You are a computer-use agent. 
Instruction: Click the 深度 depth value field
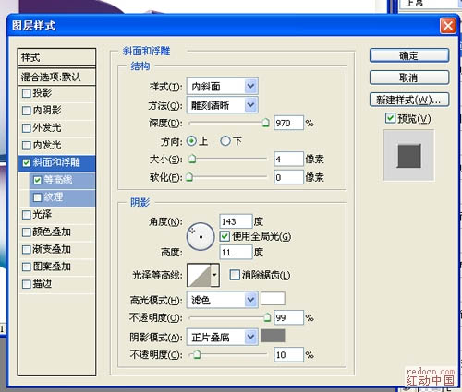(x=288, y=123)
